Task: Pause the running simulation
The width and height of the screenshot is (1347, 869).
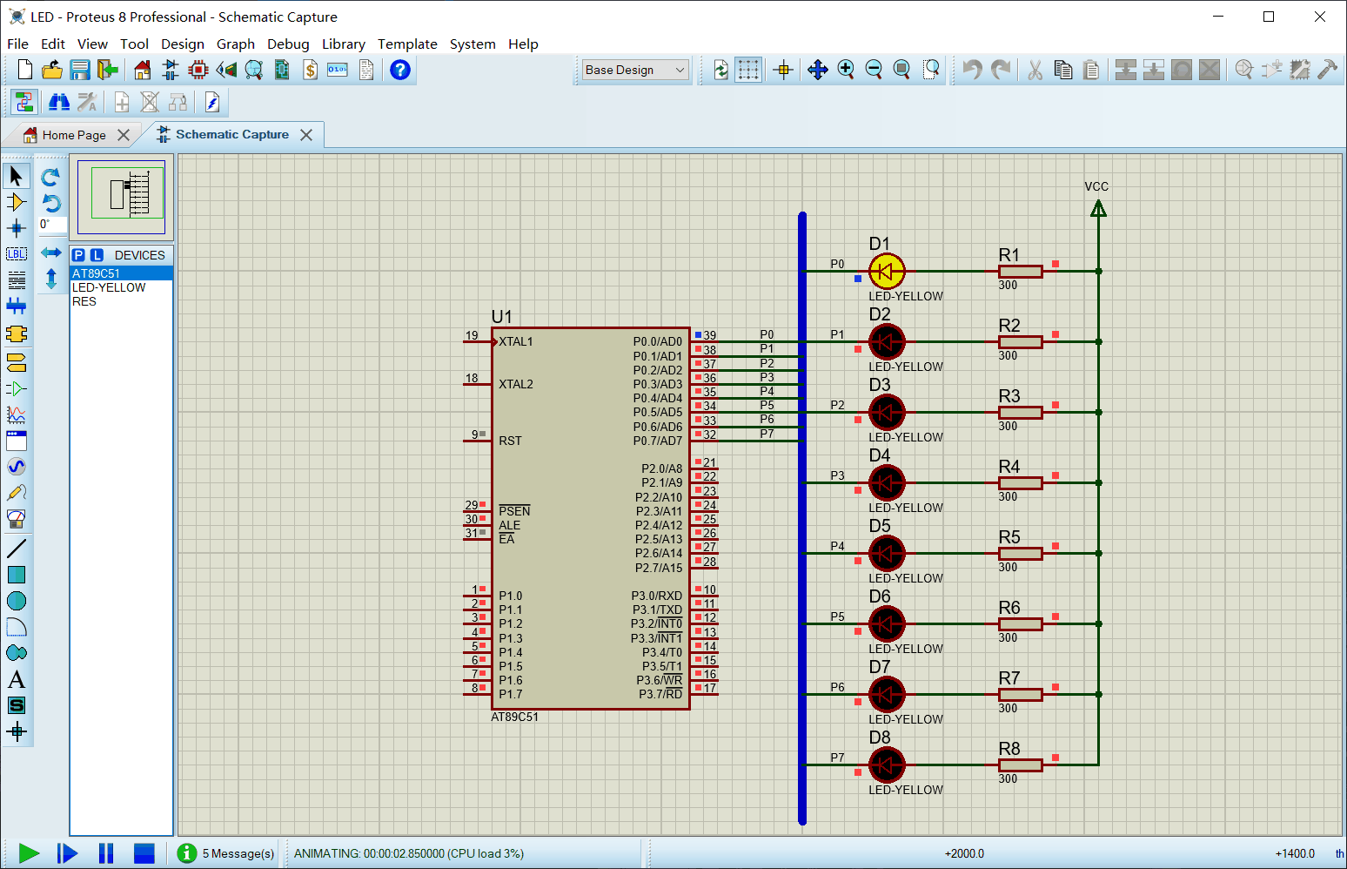Action: coord(106,853)
